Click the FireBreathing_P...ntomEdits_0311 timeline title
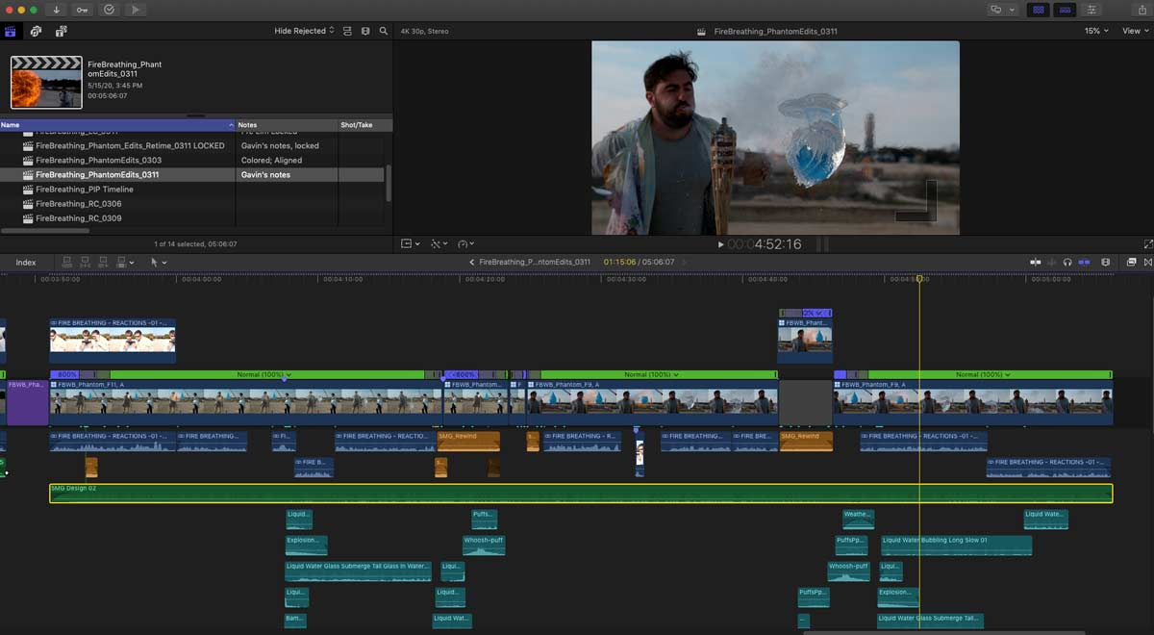The width and height of the screenshot is (1154, 635). 535,262
